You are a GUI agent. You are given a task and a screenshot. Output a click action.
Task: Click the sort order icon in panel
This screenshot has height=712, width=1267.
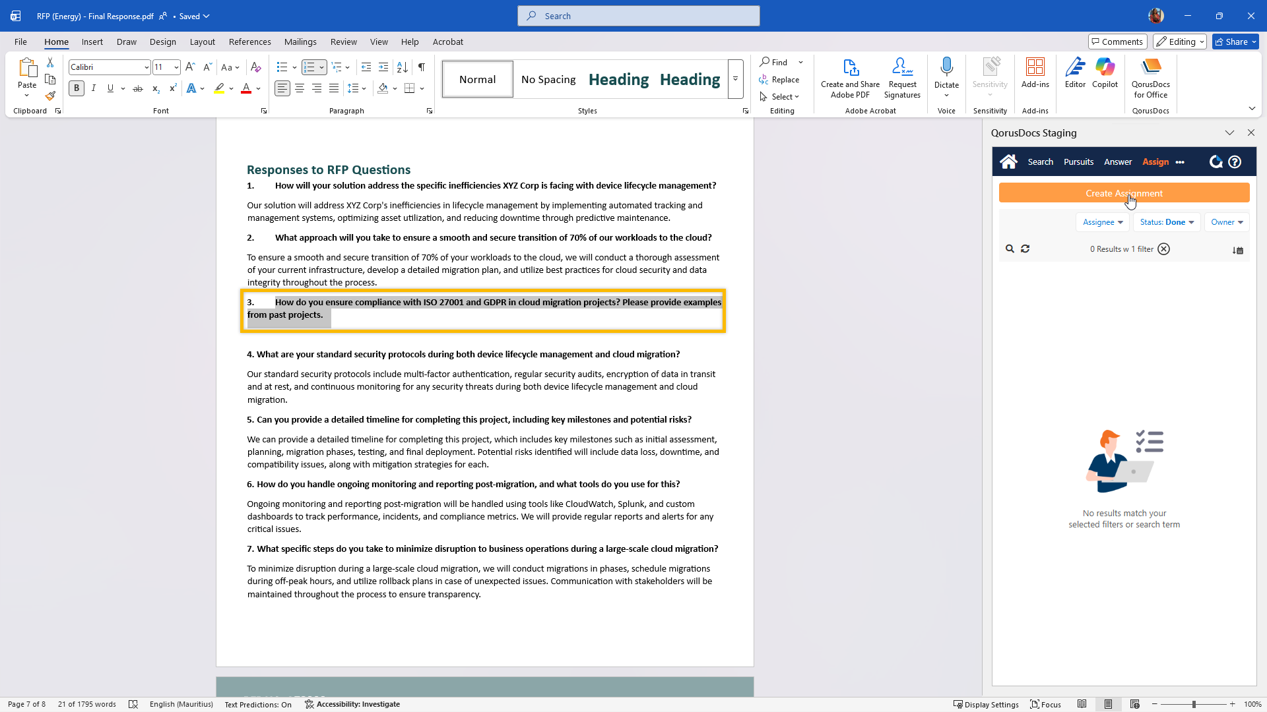click(x=1237, y=250)
